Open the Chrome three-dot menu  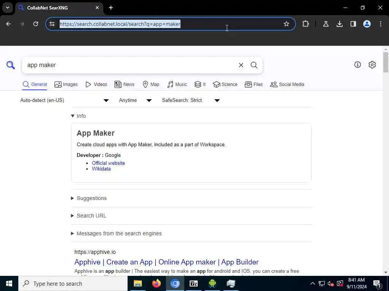coord(381,24)
